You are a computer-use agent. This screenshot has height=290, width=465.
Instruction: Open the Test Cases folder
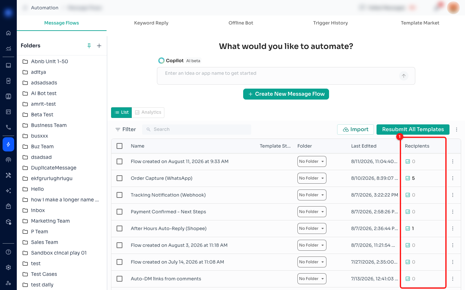pos(62,274)
